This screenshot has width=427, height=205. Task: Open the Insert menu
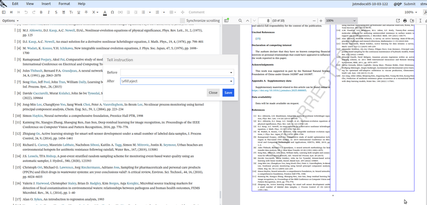pyautogui.click(x=46, y=4)
